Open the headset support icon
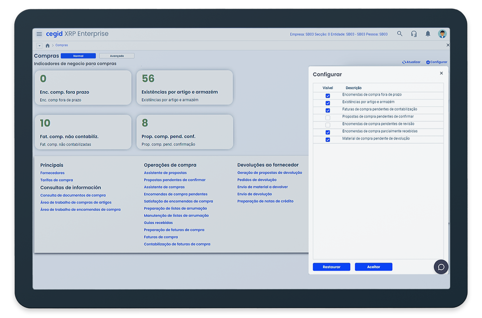 pos(414,34)
